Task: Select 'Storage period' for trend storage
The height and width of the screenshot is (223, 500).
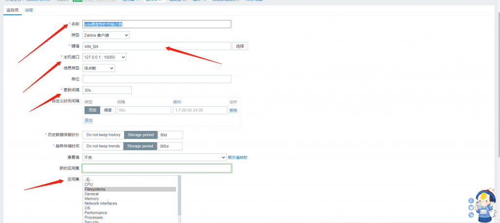Action: 141,146
